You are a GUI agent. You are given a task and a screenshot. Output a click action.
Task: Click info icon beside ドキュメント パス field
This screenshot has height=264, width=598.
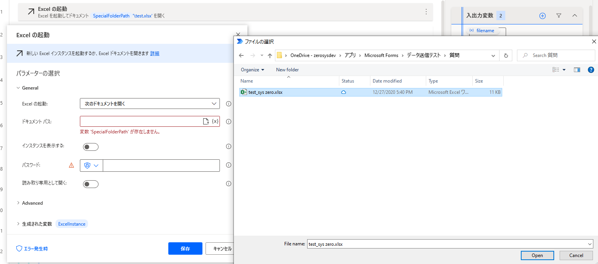228,121
